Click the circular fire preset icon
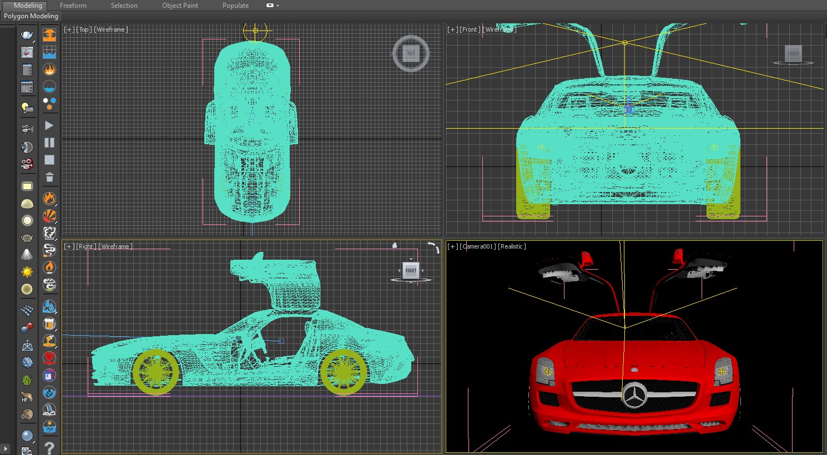This screenshot has height=455, width=827. 49,69
